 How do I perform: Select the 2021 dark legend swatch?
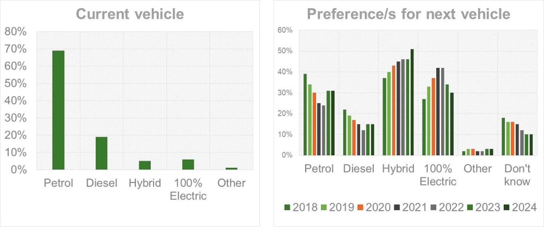[x=397, y=207]
